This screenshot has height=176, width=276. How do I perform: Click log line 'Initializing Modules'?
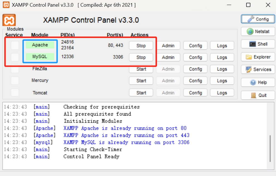click(93, 121)
